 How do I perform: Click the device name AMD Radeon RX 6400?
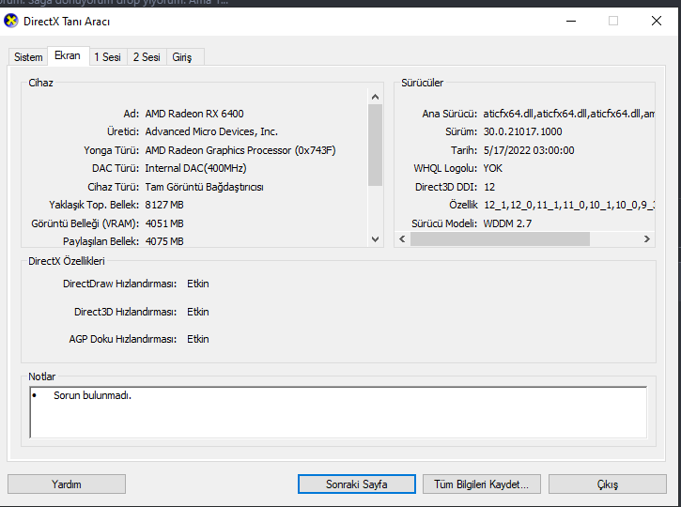coord(194,114)
